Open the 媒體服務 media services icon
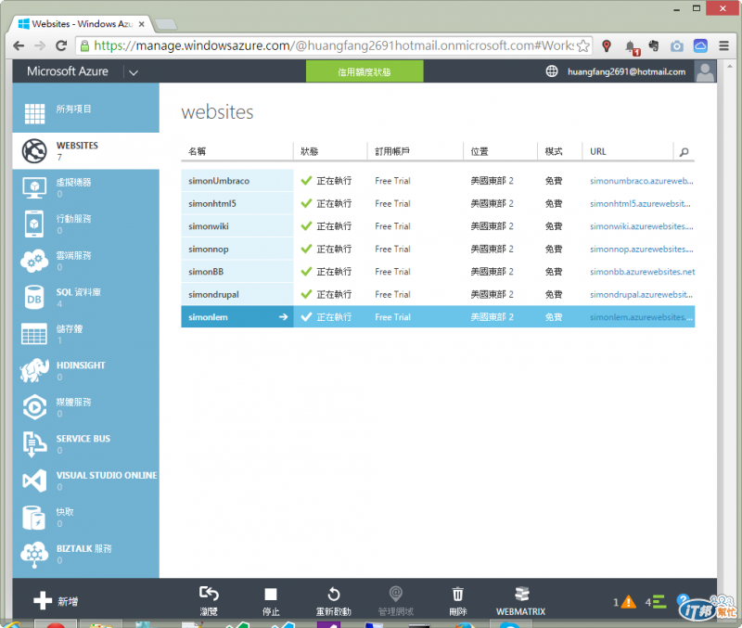Image resolution: width=742 pixels, height=628 pixels. point(34,407)
